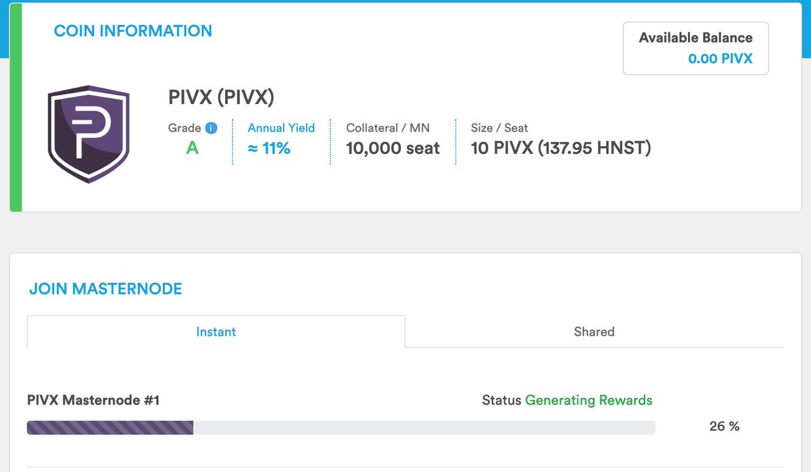Click the PIVX (PIVX) coin title
811x472 pixels.
click(x=221, y=97)
